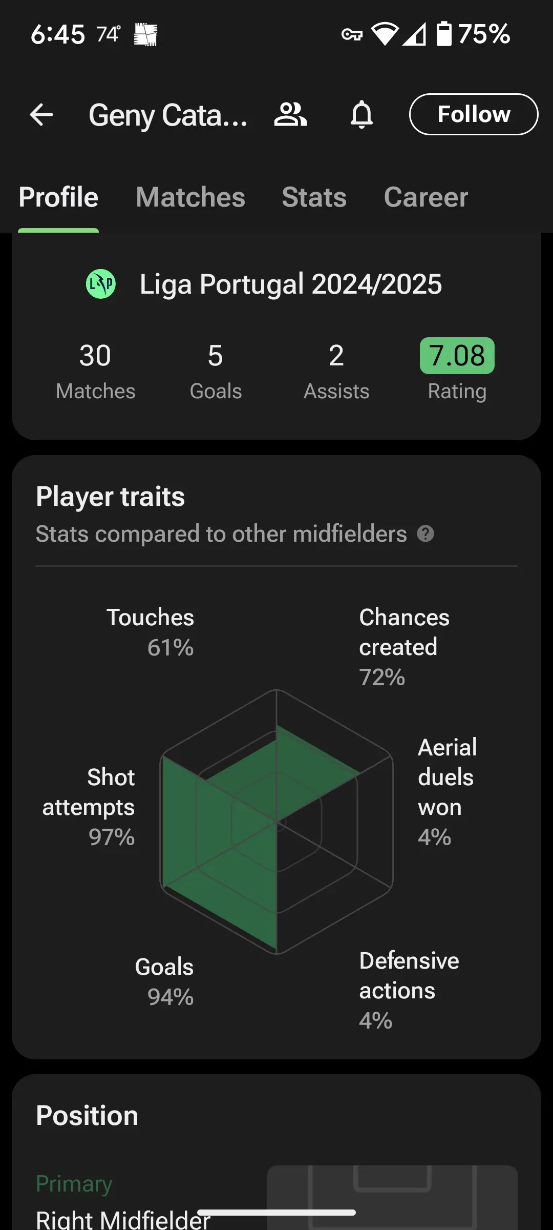Tap the battery status icon
This screenshot has height=1230, width=553.
tap(444, 34)
